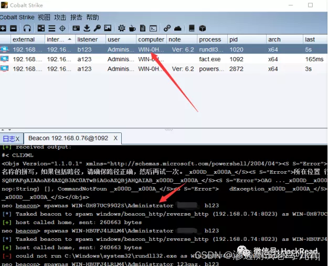The image size is (328, 266).
Task: Open the 视图 menu
Action: pos(44,17)
